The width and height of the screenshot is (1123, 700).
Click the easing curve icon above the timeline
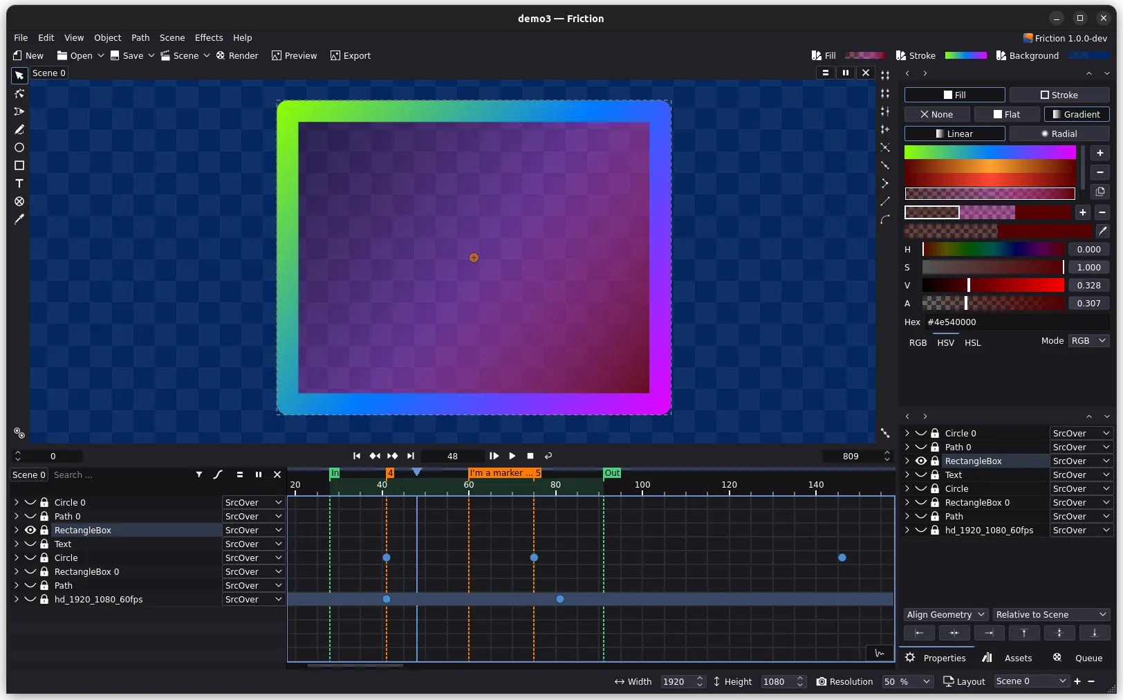pyautogui.click(x=218, y=475)
